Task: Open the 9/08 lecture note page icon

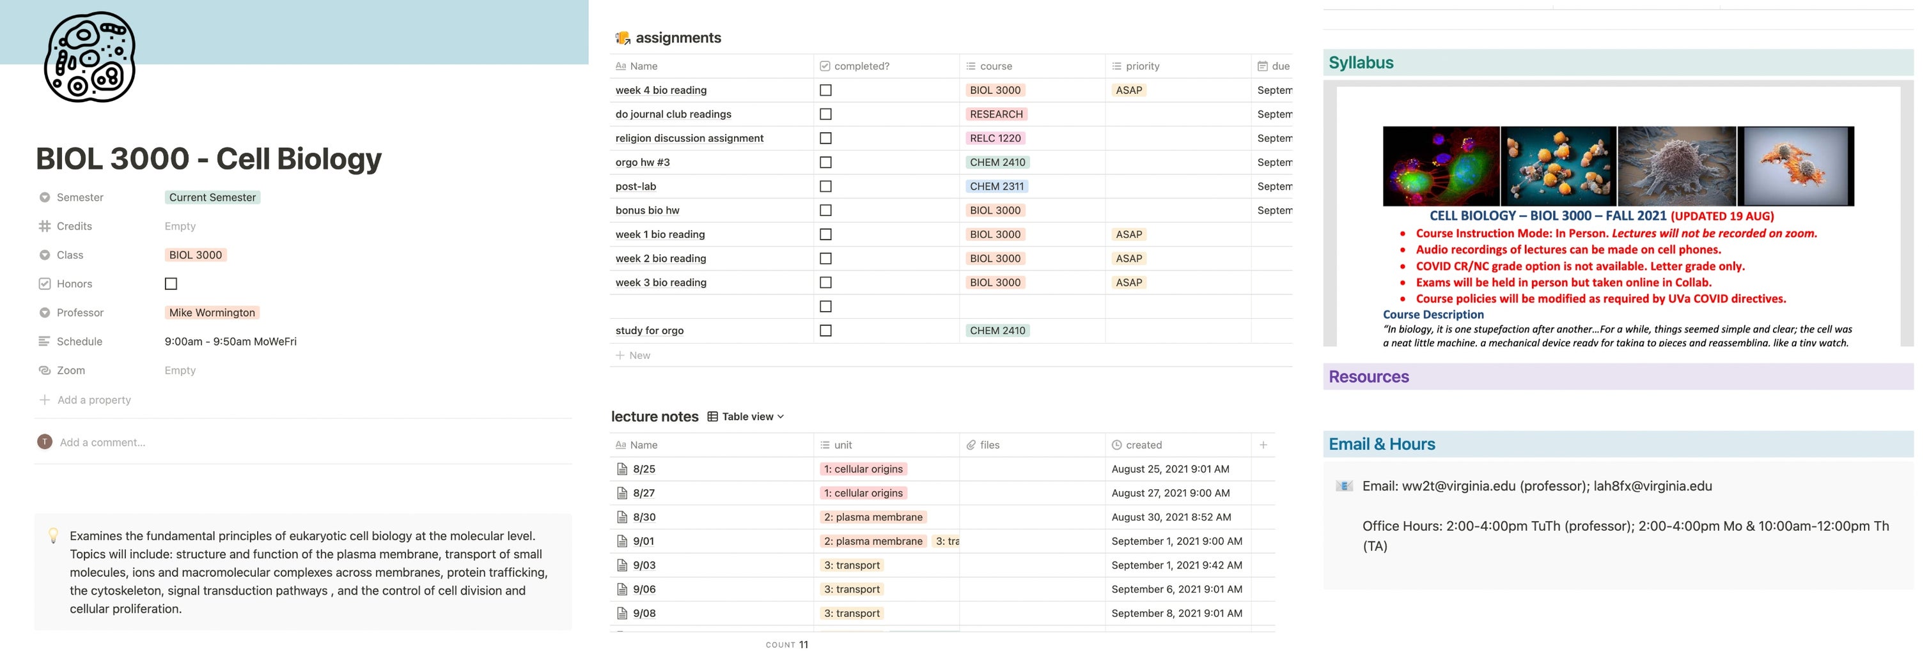Action: click(x=621, y=613)
